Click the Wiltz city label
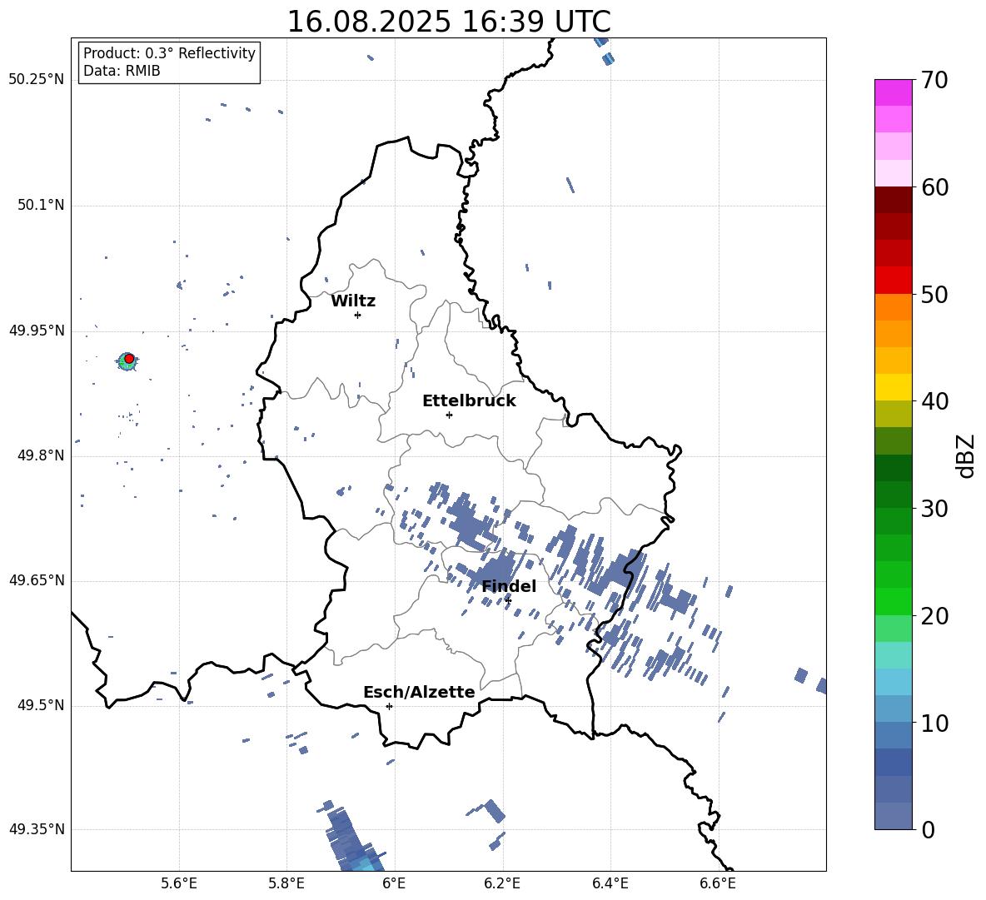 click(353, 301)
